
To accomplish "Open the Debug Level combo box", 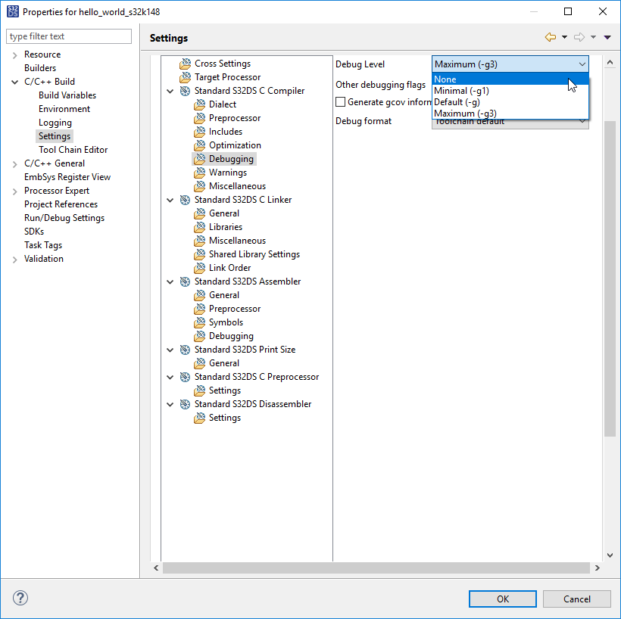I will click(x=510, y=64).
